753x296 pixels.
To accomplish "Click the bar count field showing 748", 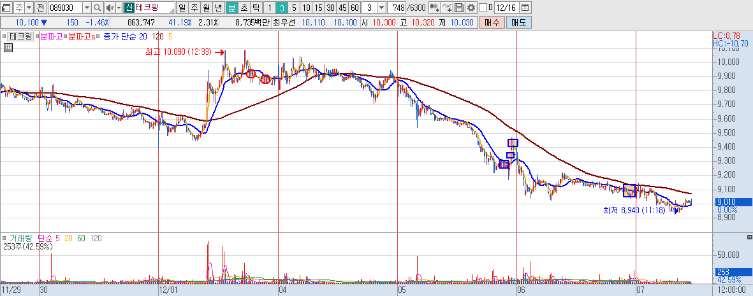I will [x=398, y=8].
